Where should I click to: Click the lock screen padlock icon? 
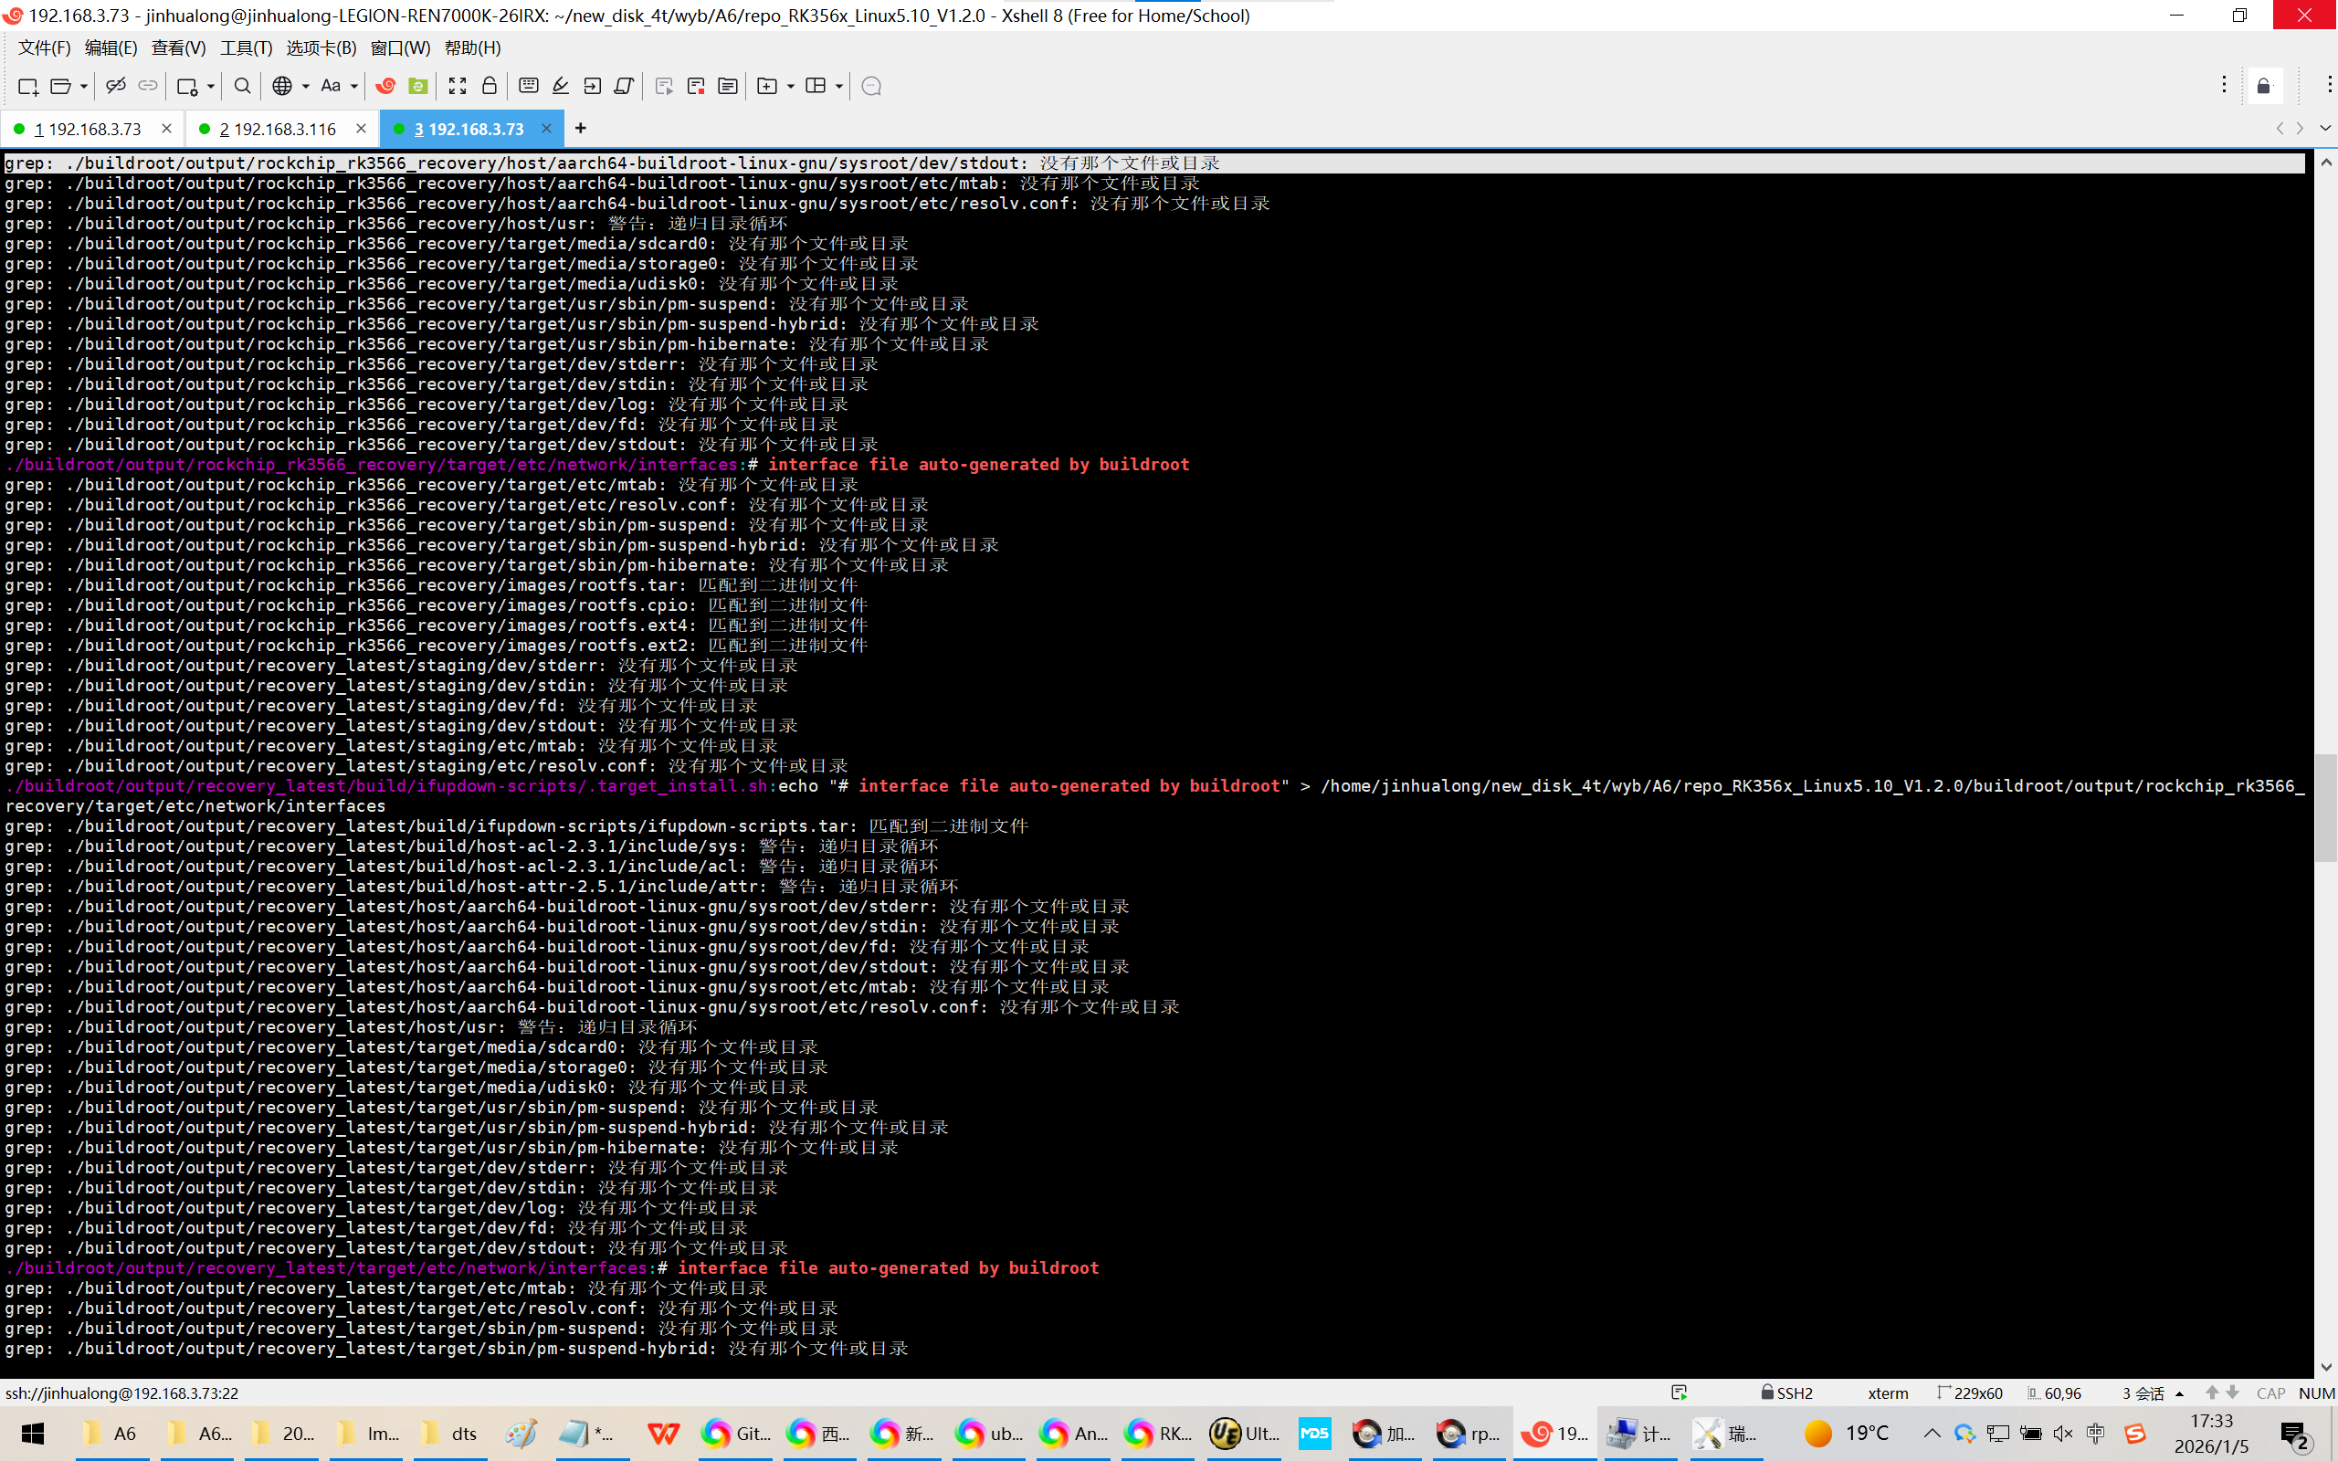point(489,86)
